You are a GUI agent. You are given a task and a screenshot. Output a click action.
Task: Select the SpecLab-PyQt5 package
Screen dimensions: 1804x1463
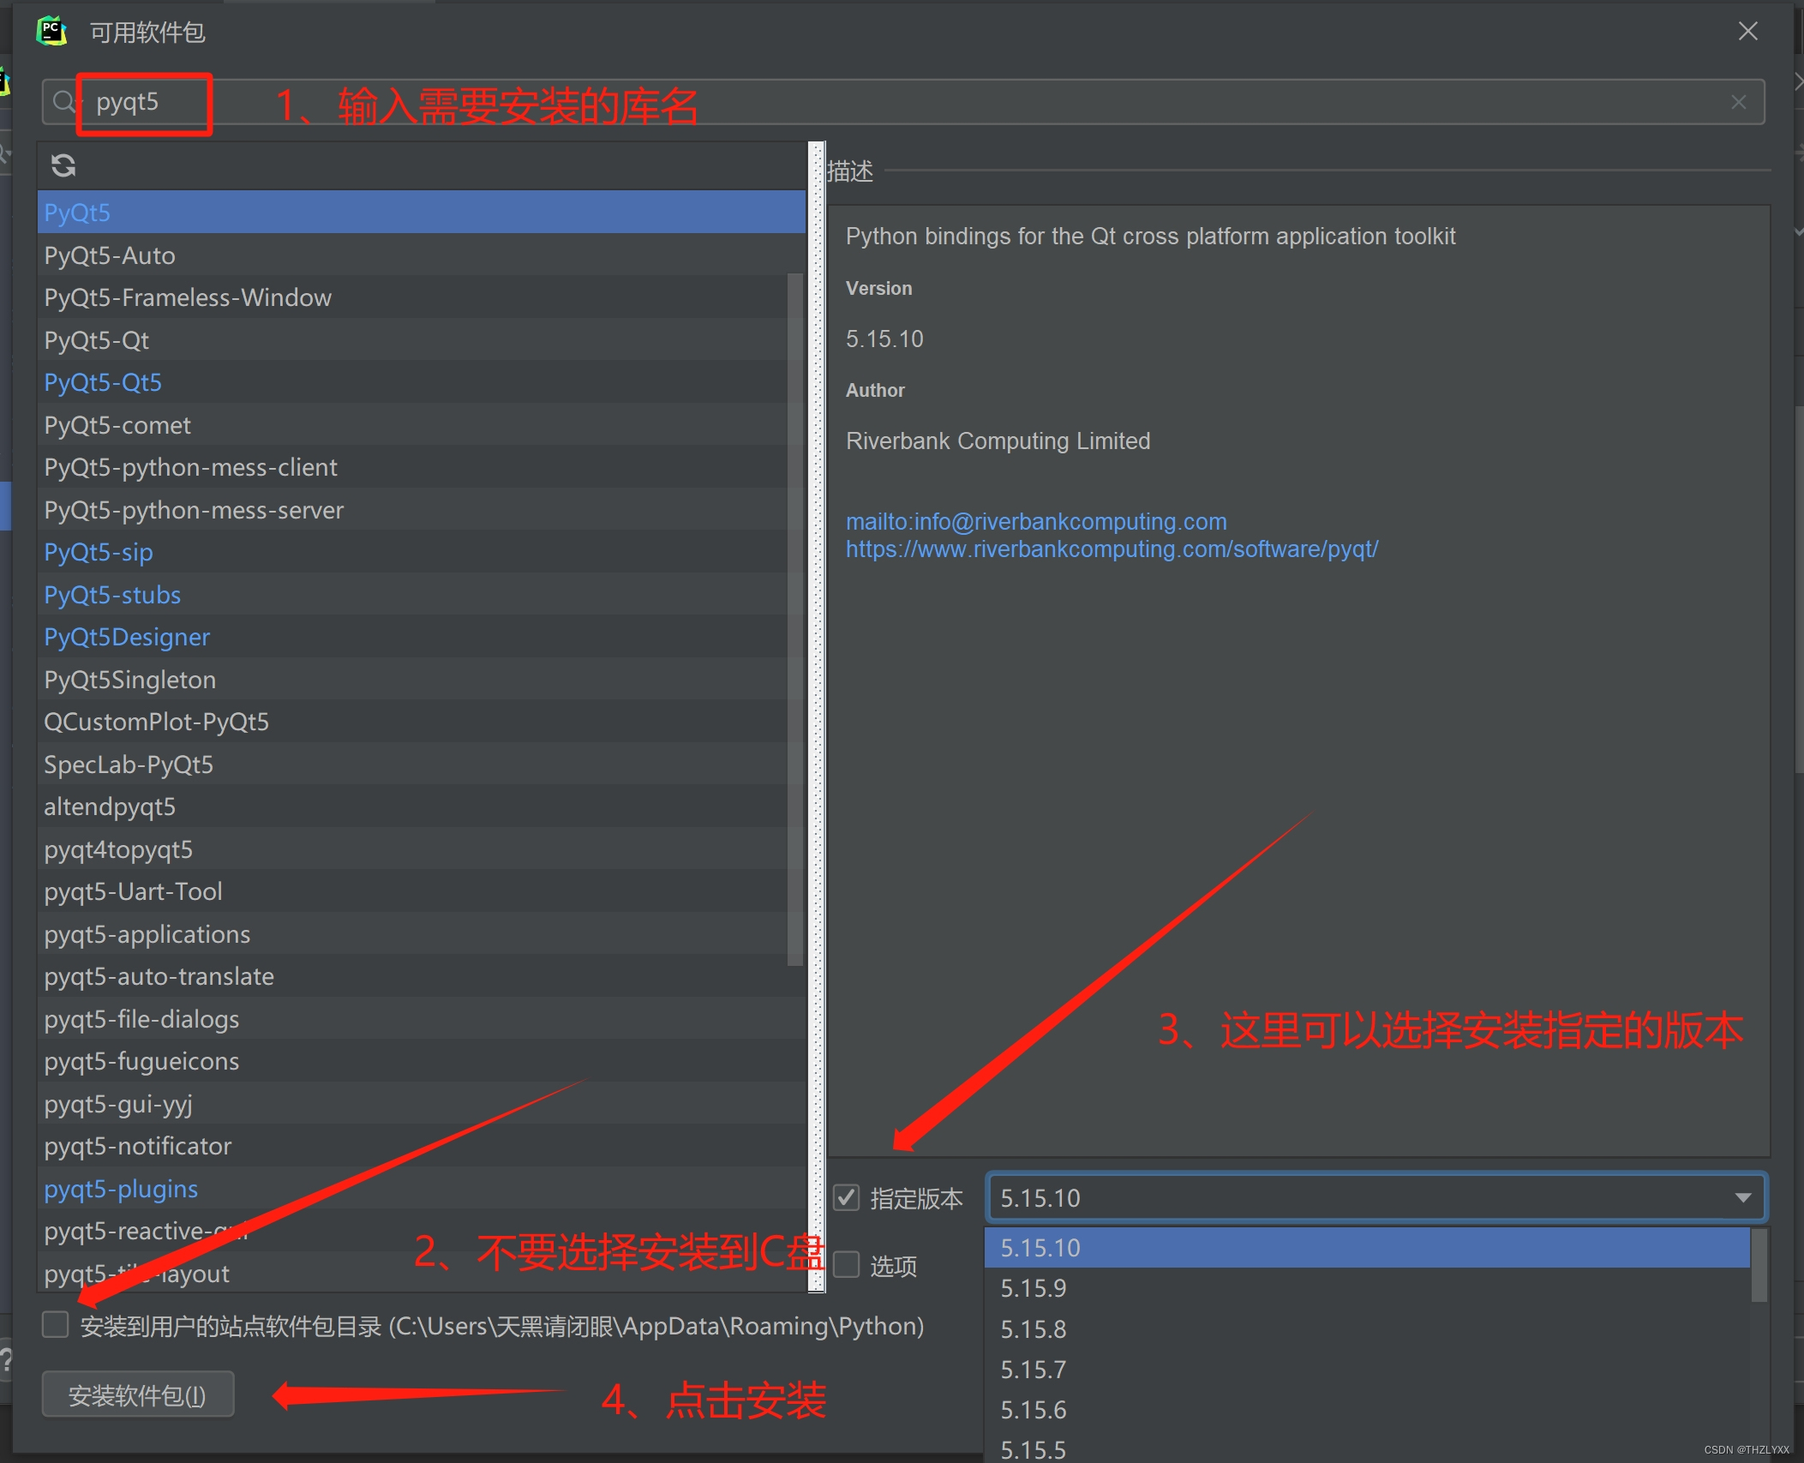coord(413,764)
